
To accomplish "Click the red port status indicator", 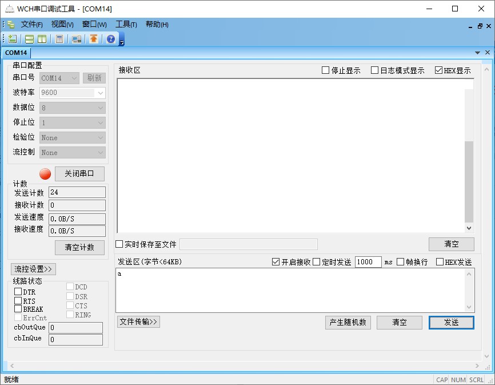I will click(x=45, y=174).
